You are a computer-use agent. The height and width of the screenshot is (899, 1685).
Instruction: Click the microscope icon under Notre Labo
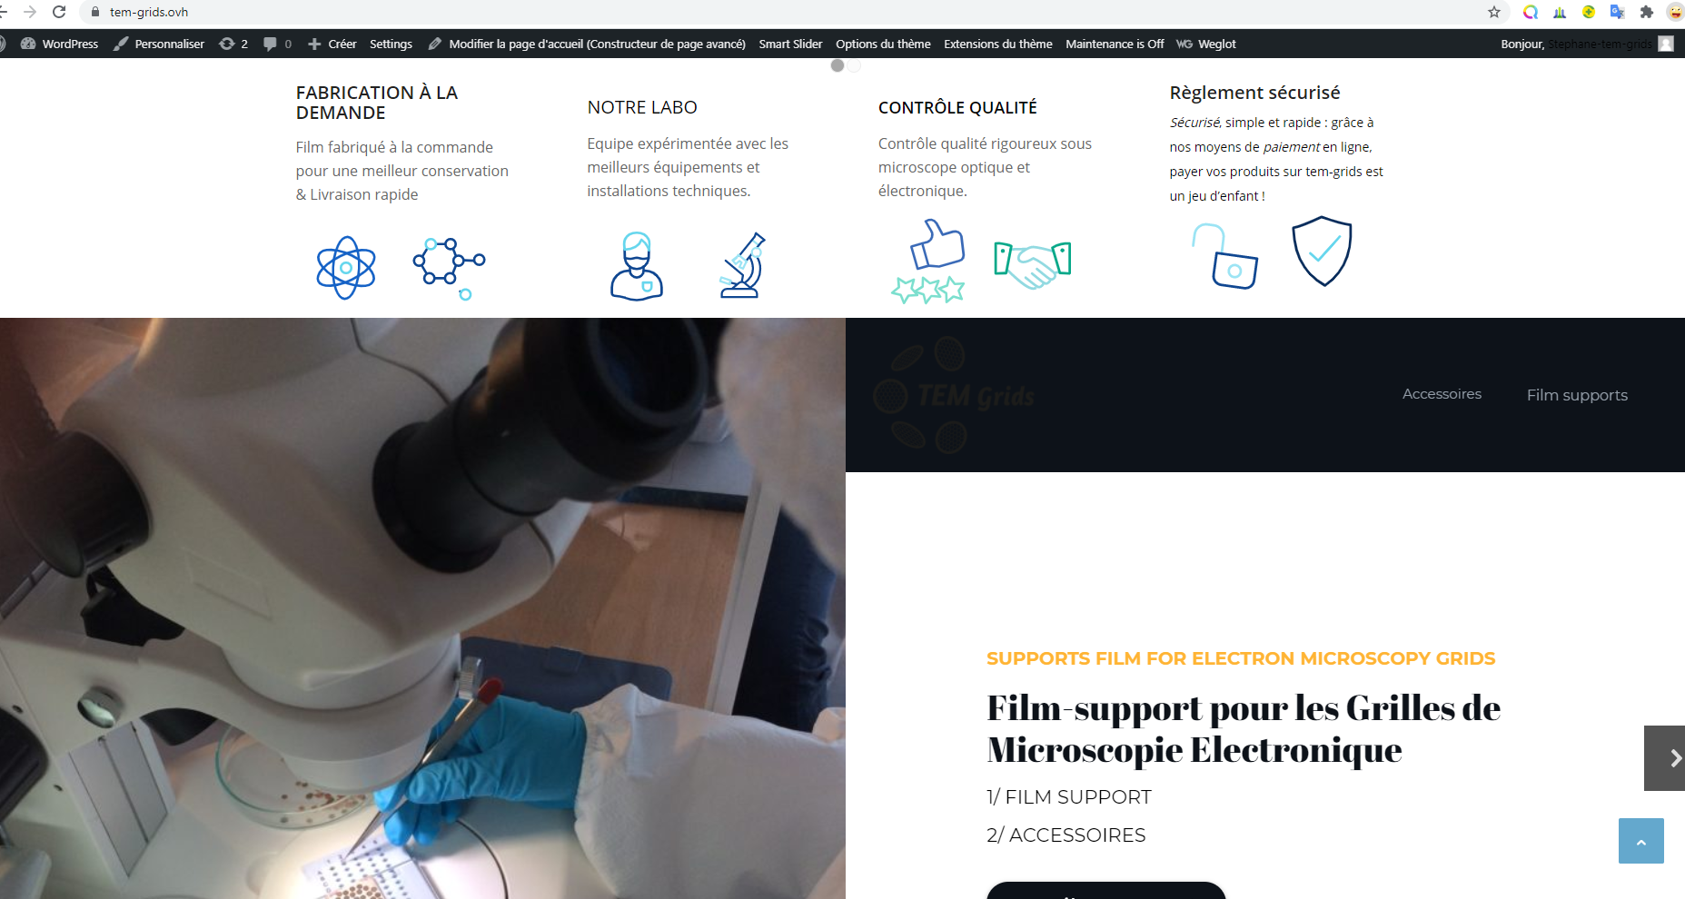click(x=743, y=265)
